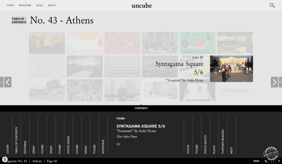This screenshot has height=164, width=282.
Task: Select the INTERVIEW section tab
Action: [103, 147]
